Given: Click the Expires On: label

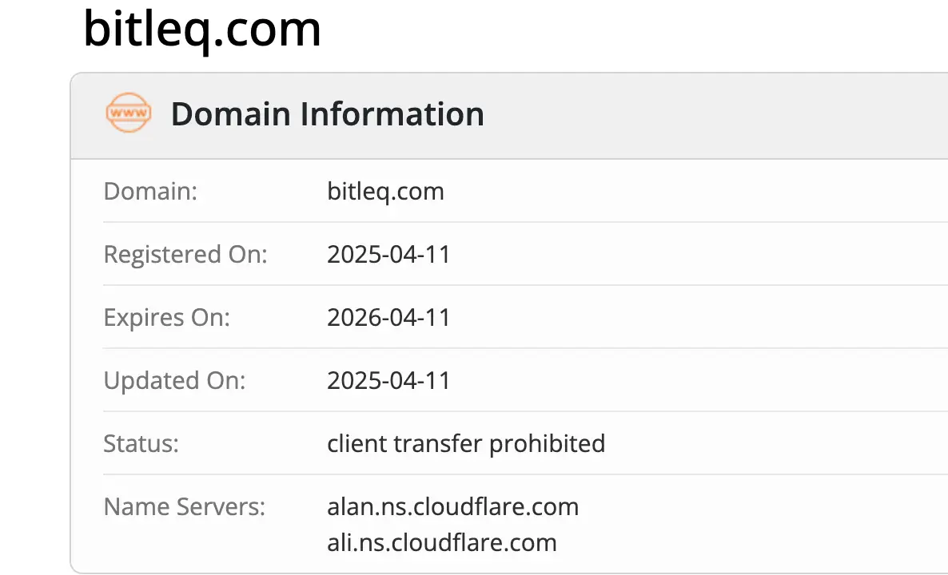Looking at the screenshot, I should 166,318.
